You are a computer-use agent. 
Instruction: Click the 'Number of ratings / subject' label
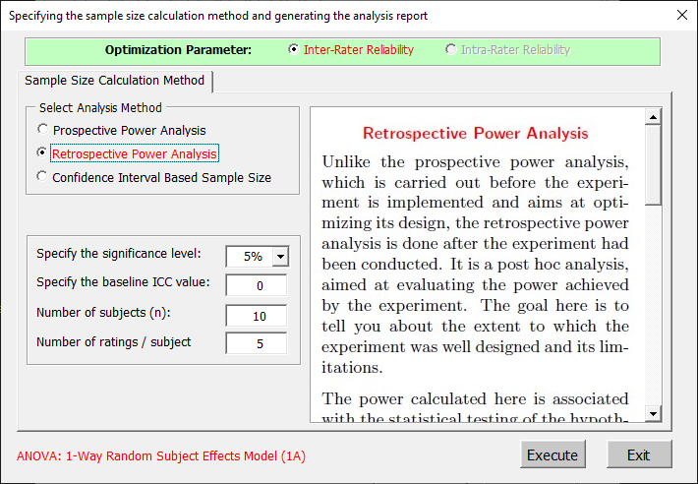point(113,342)
